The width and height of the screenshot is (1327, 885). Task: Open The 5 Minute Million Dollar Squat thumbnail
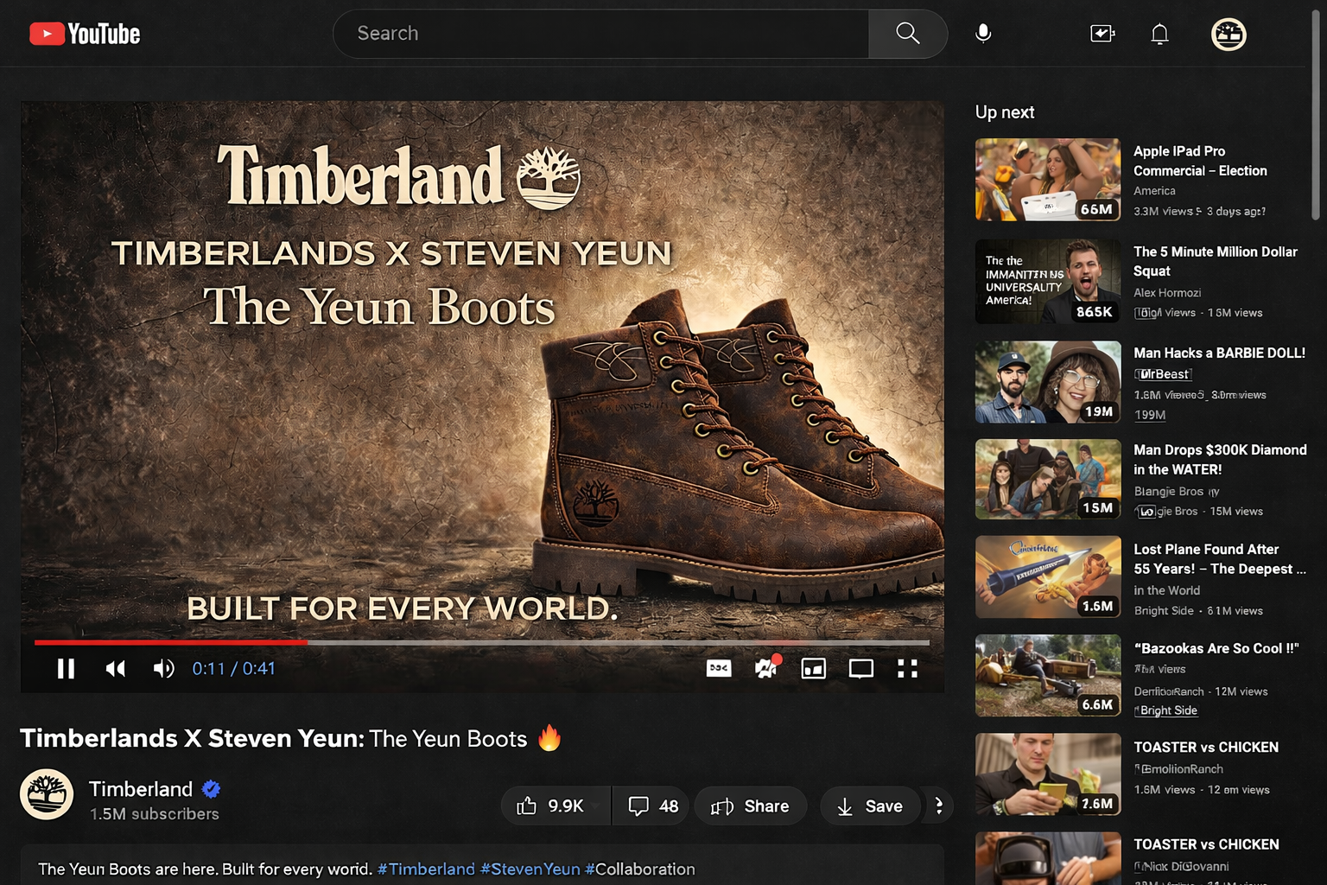click(x=1048, y=282)
